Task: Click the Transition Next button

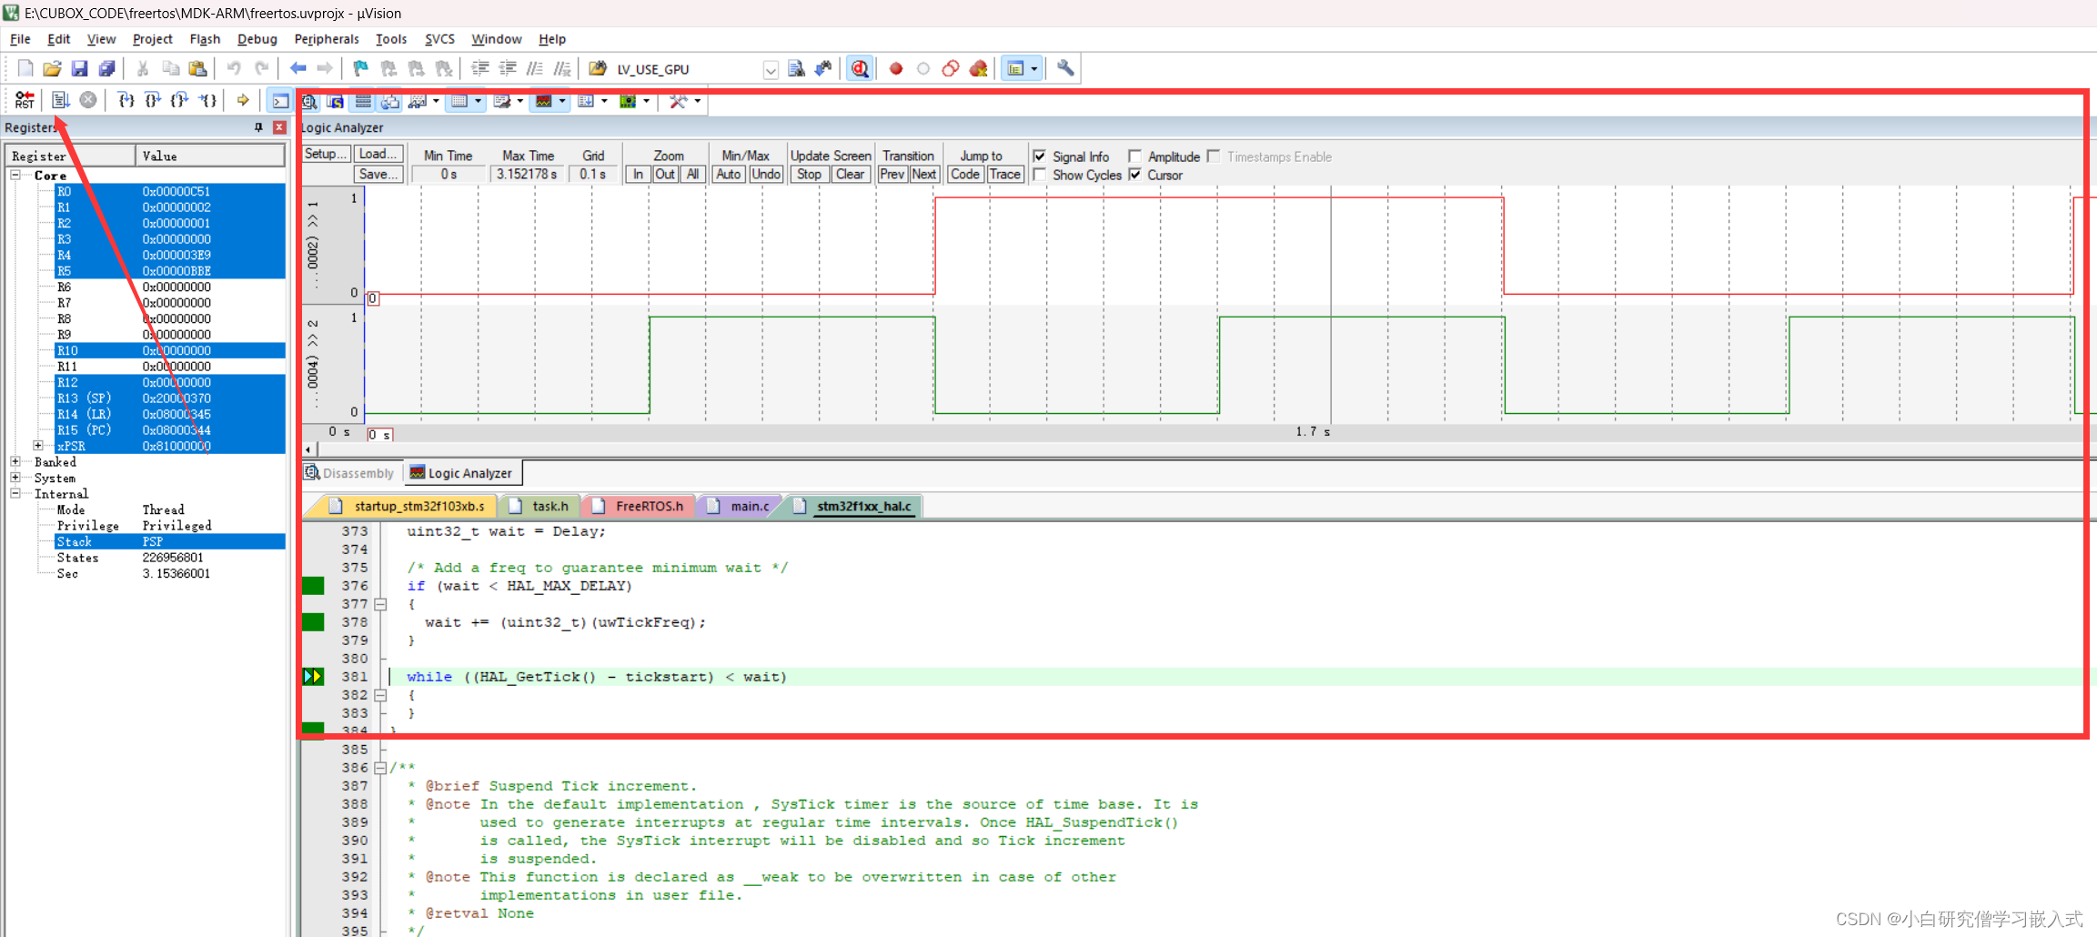Action: 924,174
